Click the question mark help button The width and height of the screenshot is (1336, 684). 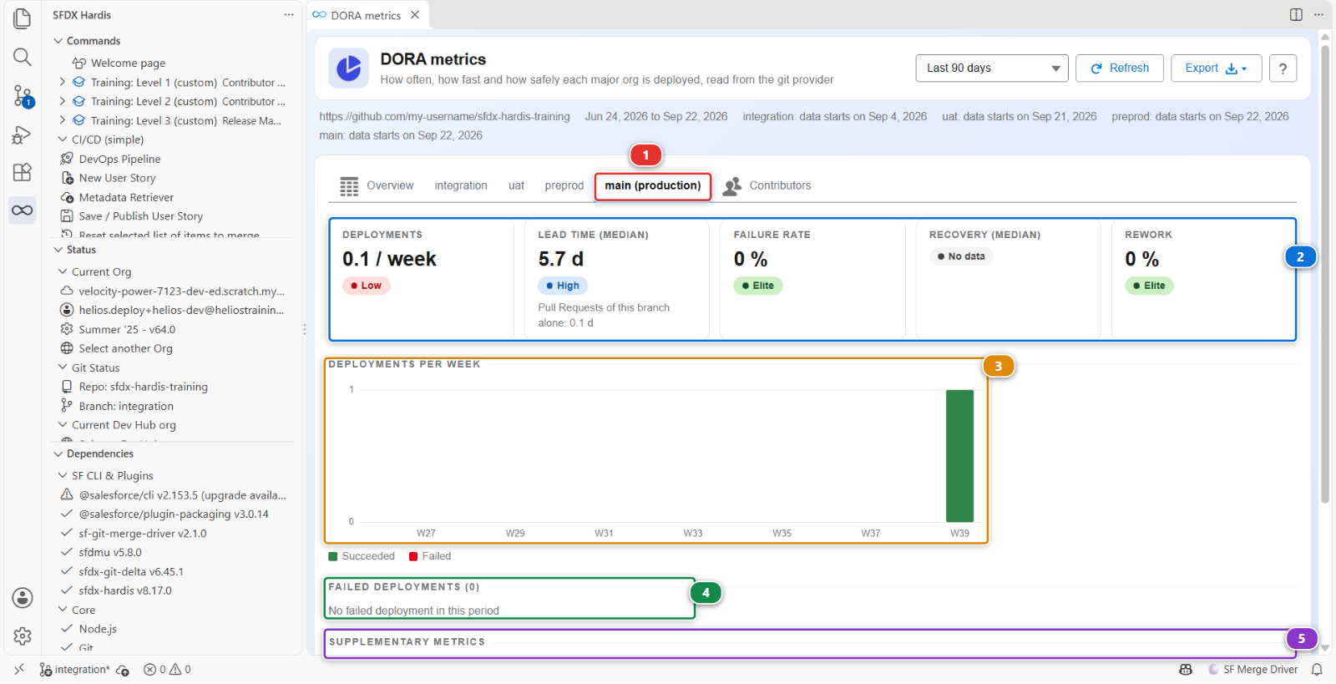1283,68
